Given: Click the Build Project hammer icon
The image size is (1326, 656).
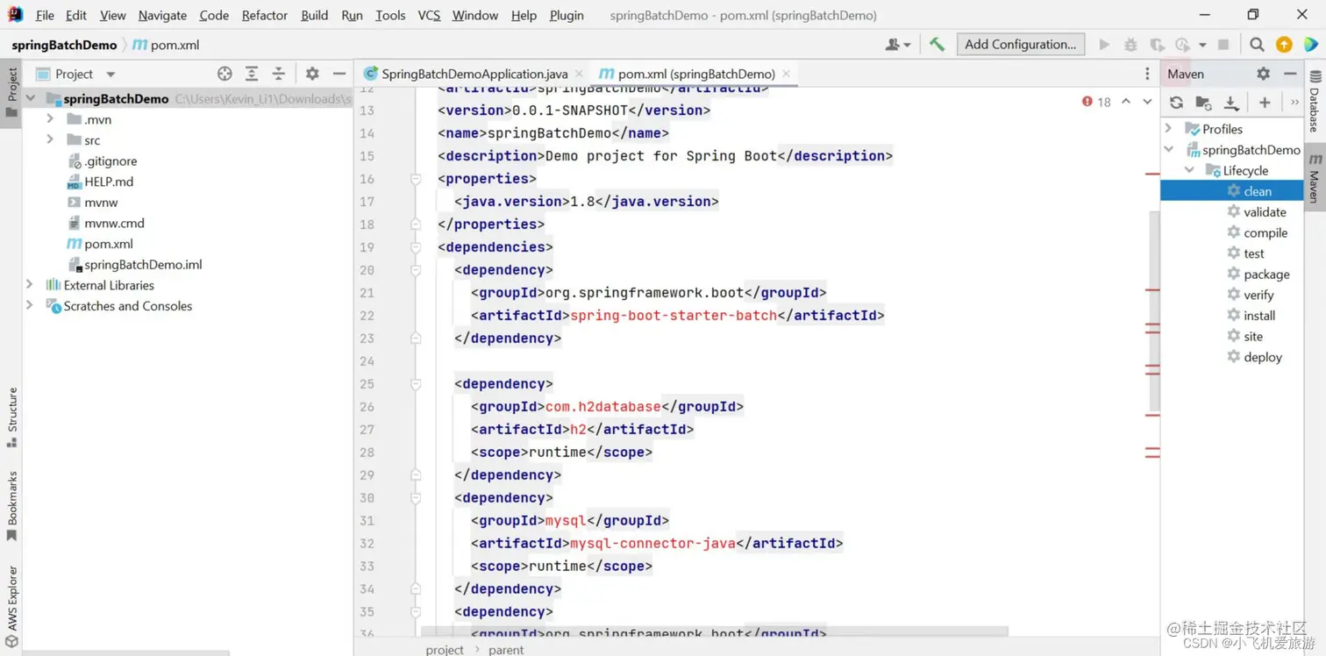Looking at the screenshot, I should click(937, 45).
